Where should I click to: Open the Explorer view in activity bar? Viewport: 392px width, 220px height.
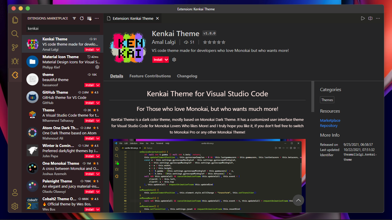click(15, 20)
